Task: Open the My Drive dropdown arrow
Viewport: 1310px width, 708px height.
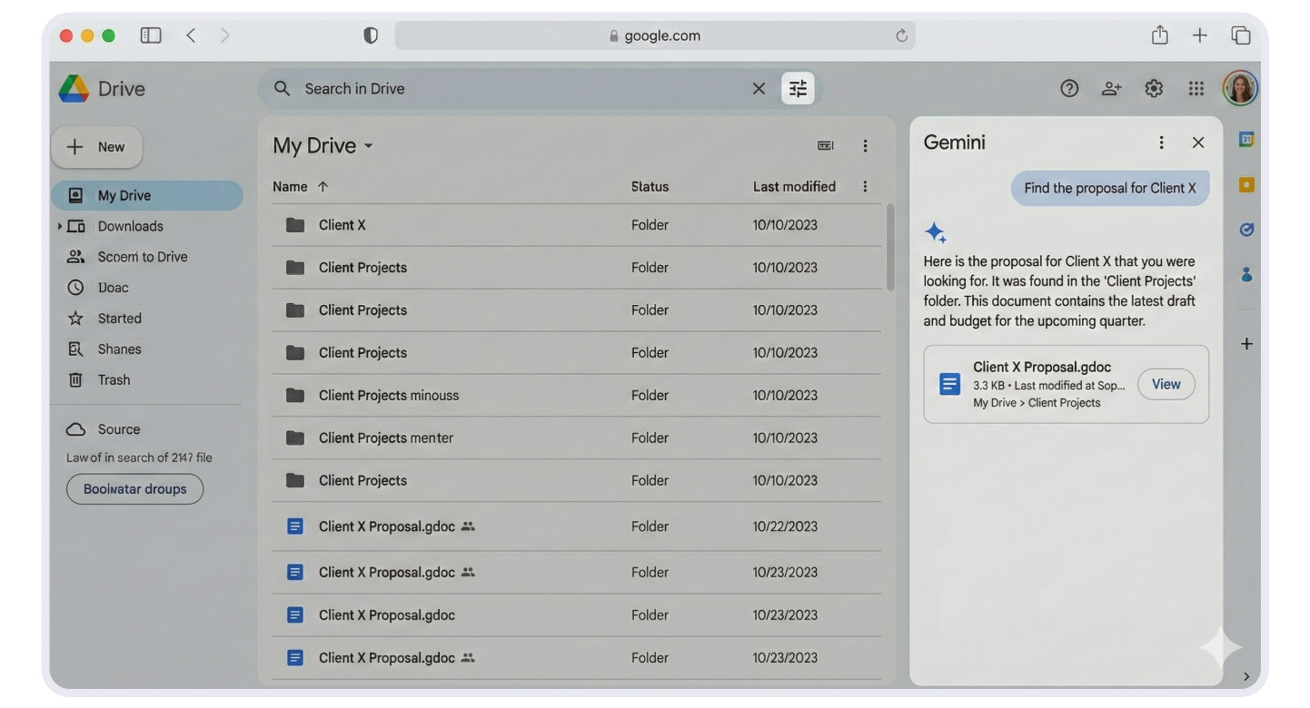Action: coord(369,145)
